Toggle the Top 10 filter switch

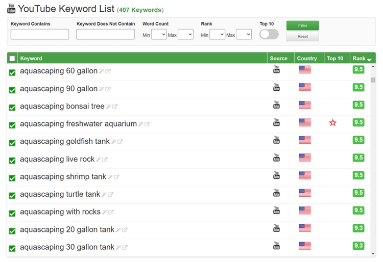point(269,34)
